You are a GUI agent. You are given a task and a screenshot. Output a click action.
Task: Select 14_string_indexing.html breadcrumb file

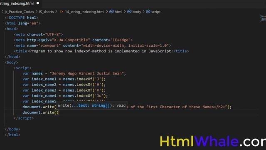point(85,12)
